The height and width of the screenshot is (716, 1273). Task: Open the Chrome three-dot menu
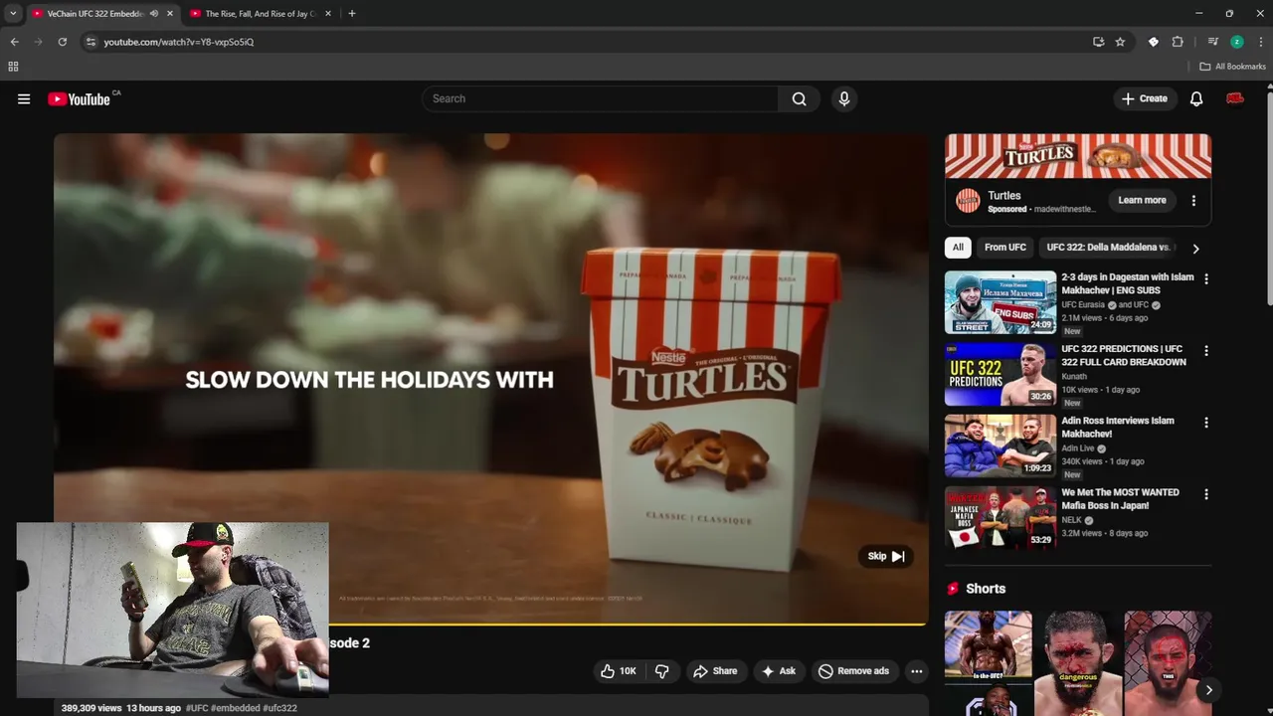pyautogui.click(x=1261, y=42)
